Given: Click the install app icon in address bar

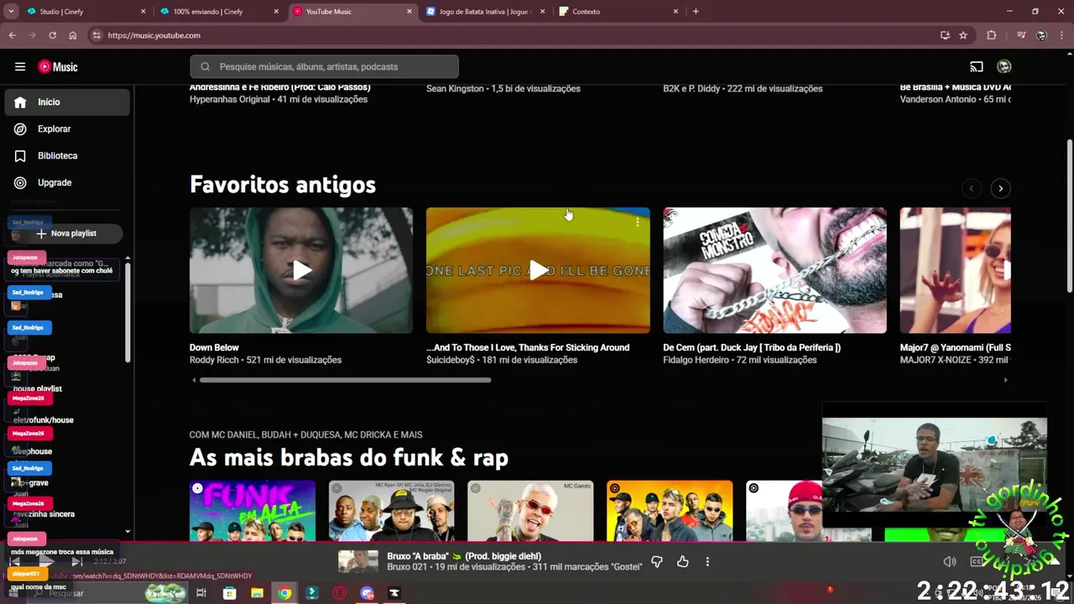Looking at the screenshot, I should click(945, 35).
